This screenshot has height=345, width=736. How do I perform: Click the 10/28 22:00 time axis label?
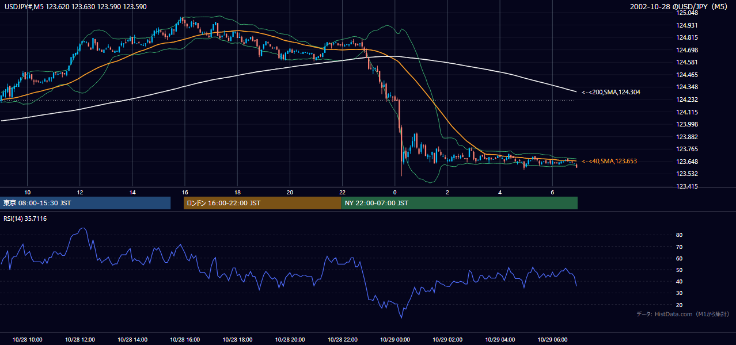coord(342,339)
